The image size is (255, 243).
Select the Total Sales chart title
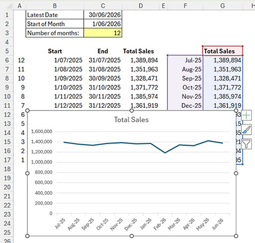coord(132,120)
